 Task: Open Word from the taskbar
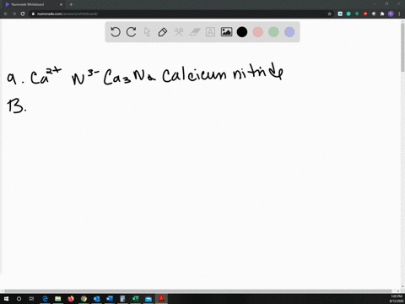[110, 299]
